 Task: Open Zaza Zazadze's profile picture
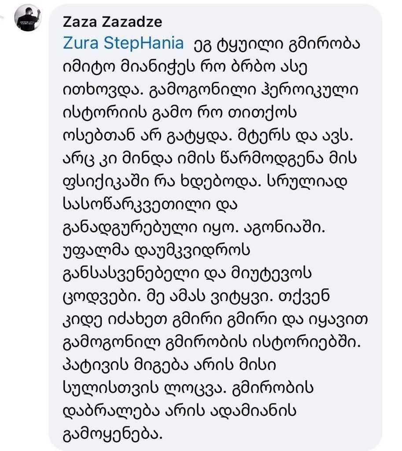point(27,19)
